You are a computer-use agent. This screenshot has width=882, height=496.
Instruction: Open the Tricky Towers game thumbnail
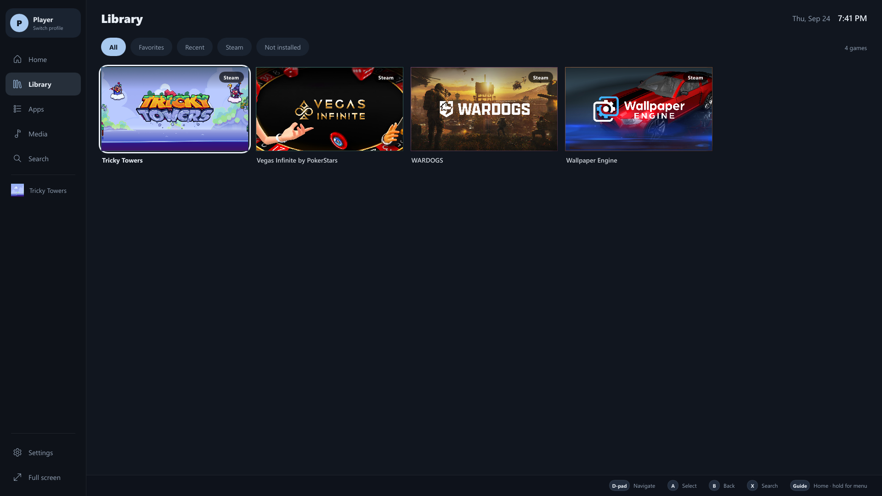tap(175, 109)
